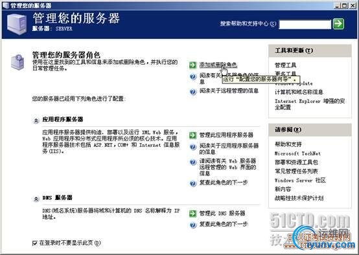Open 常见管理任务列表 link

click(296, 172)
